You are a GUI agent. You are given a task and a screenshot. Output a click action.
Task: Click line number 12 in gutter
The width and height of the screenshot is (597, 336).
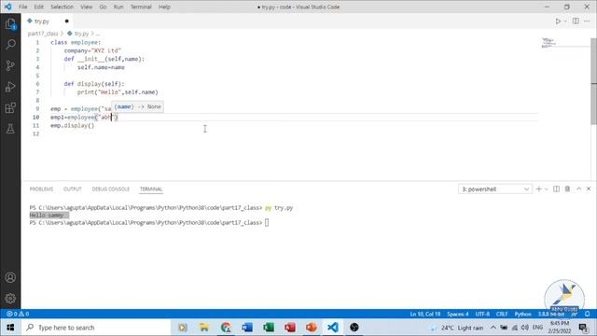(35, 133)
